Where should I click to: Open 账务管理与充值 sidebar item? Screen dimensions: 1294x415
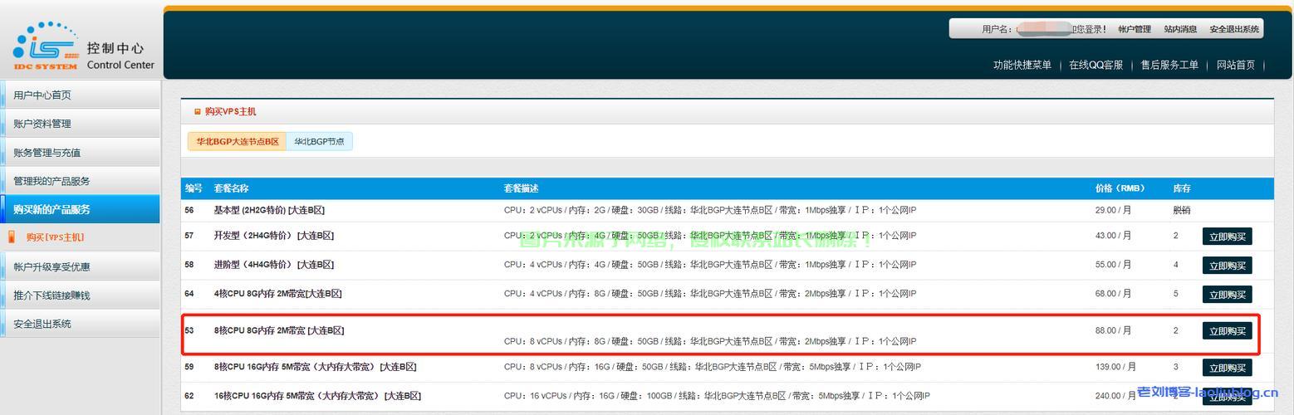click(x=80, y=153)
